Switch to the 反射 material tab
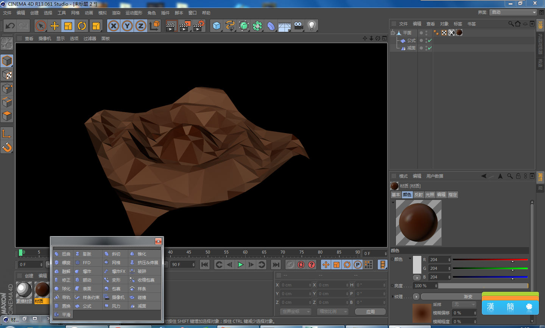The height and width of the screenshot is (328, 545). (x=418, y=195)
